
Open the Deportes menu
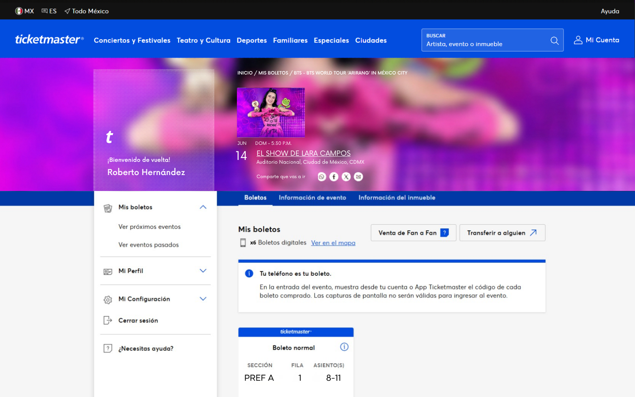pyautogui.click(x=252, y=40)
